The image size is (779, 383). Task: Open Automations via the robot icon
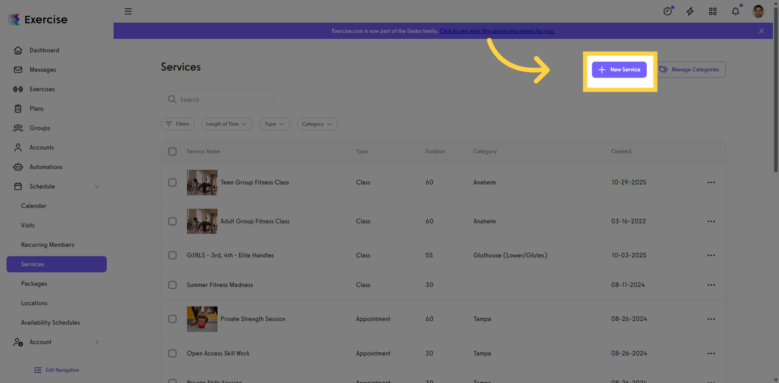(x=18, y=166)
